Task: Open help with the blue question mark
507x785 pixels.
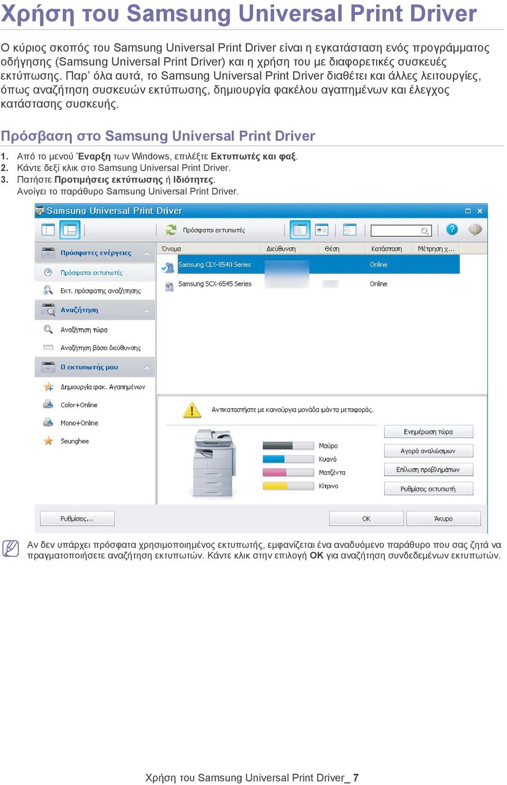Action: click(x=452, y=229)
